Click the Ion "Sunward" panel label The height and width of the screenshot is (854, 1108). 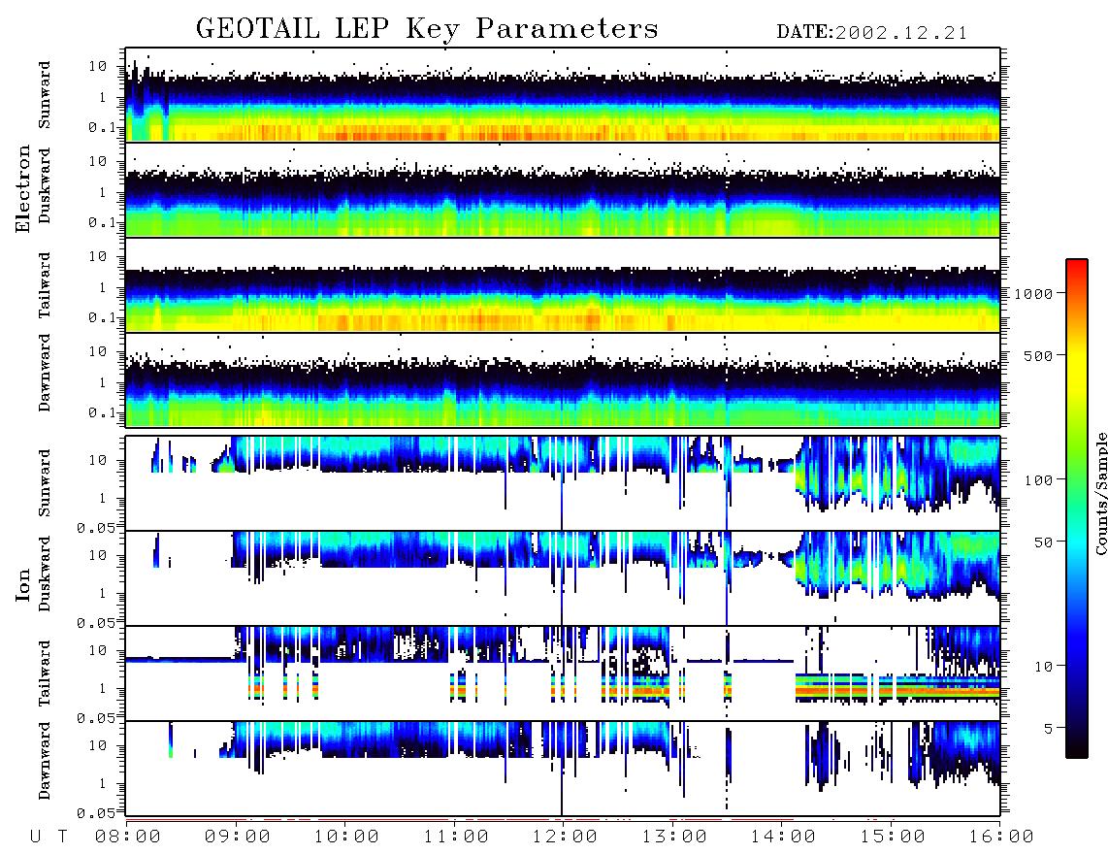45,482
